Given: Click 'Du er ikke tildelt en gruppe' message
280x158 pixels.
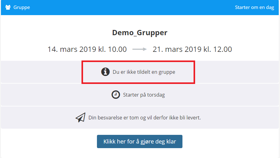Looking at the screenshot, I should 144,72.
